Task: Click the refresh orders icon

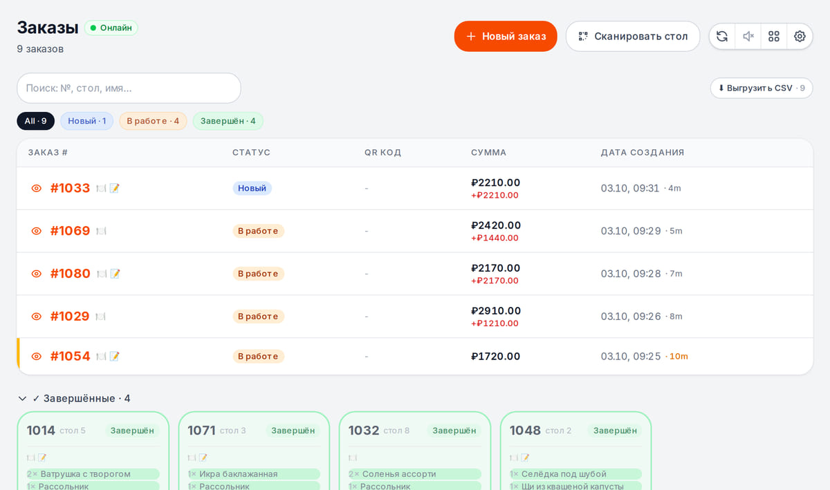Action: (x=722, y=36)
